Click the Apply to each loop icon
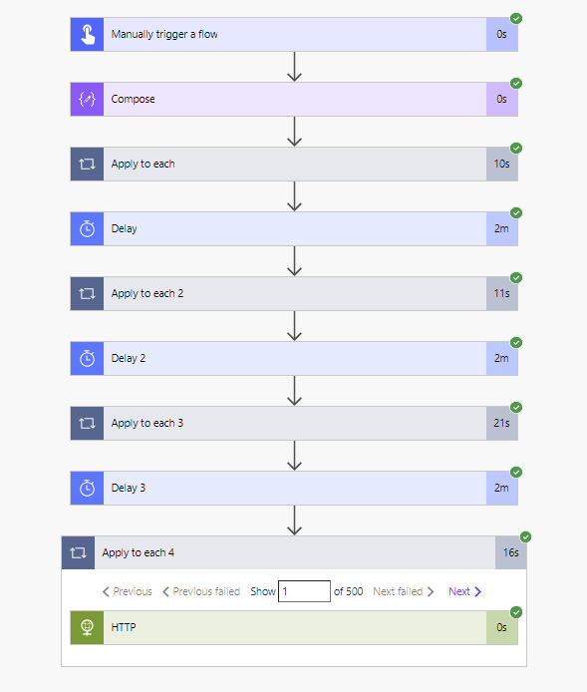The height and width of the screenshot is (692, 587). coord(87,165)
